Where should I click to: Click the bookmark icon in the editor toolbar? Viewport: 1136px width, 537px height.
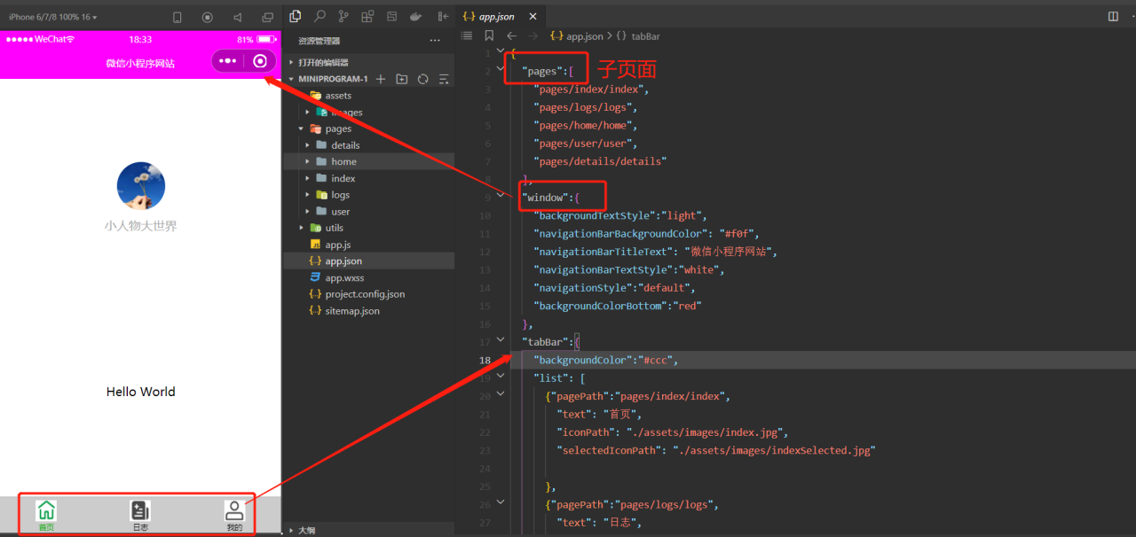[489, 36]
